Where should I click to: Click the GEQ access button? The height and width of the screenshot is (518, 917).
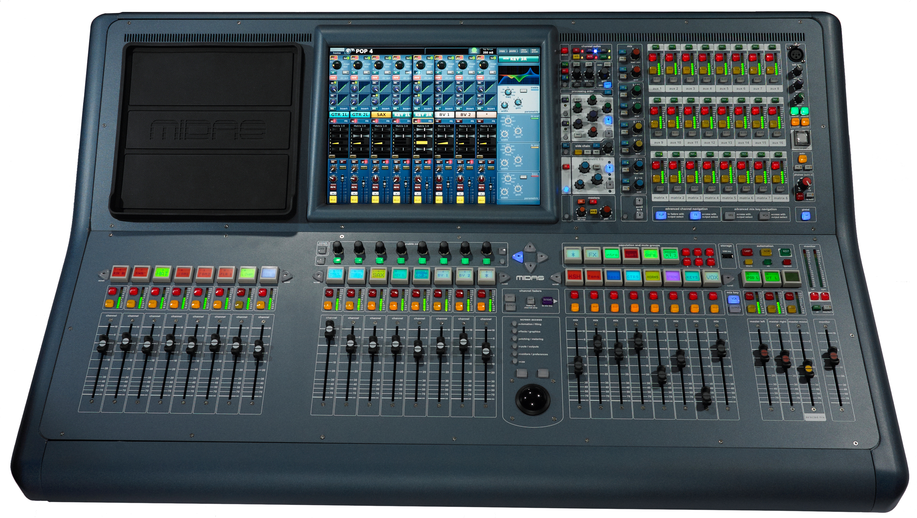click(730, 216)
